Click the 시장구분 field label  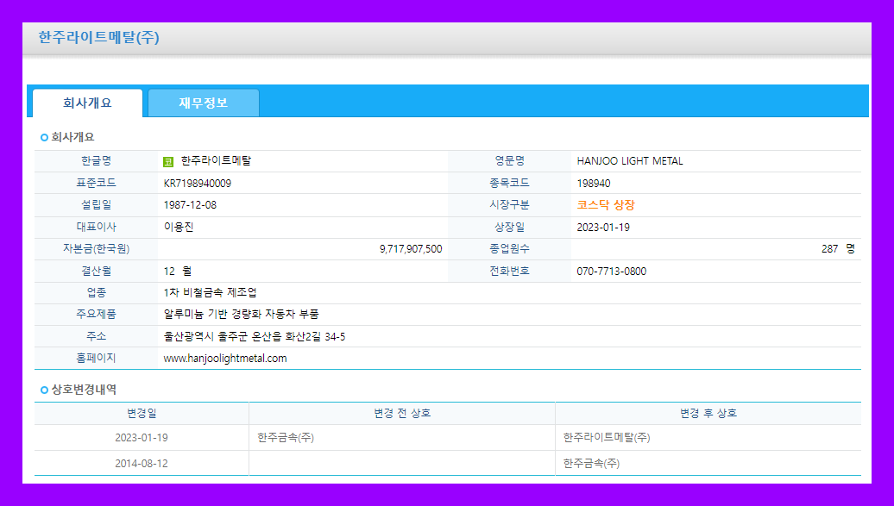509,204
